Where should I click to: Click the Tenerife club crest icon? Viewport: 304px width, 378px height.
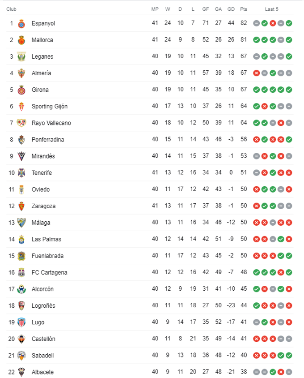point(21,173)
